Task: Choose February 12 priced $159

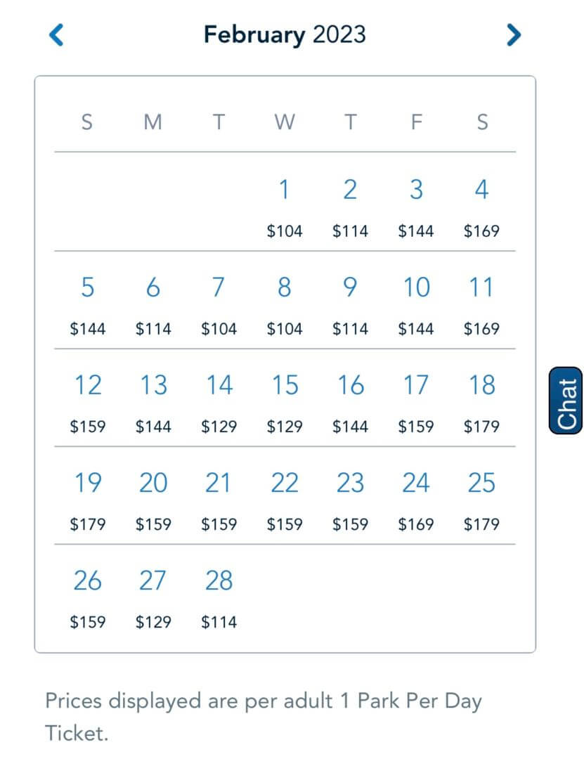Action: click(x=88, y=402)
